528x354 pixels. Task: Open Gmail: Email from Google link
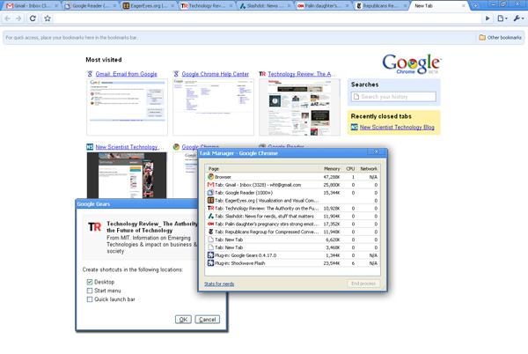[x=126, y=74]
